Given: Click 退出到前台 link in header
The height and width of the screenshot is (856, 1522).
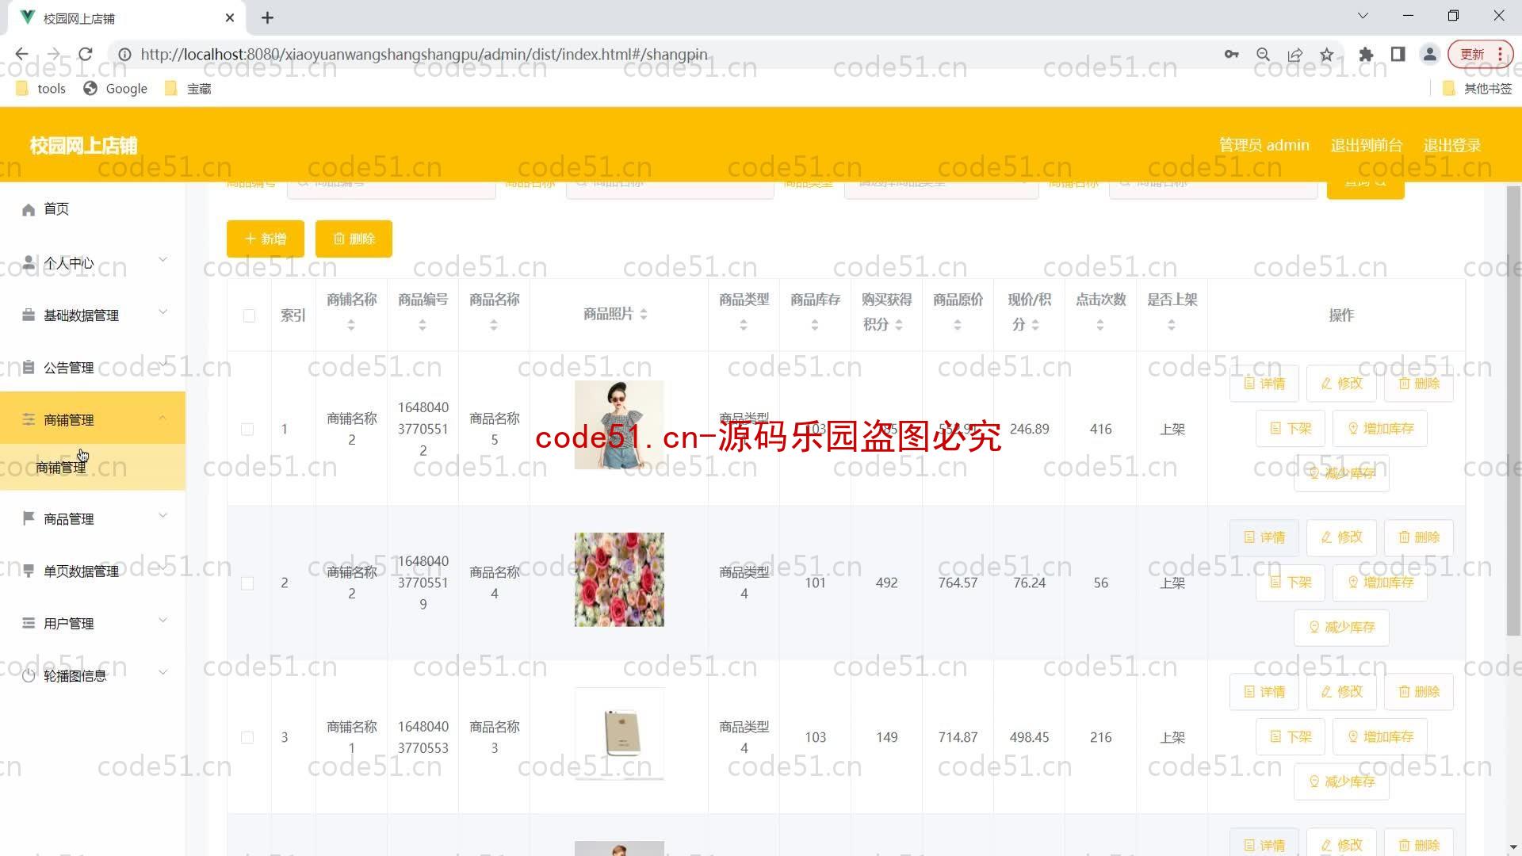Looking at the screenshot, I should tap(1367, 145).
